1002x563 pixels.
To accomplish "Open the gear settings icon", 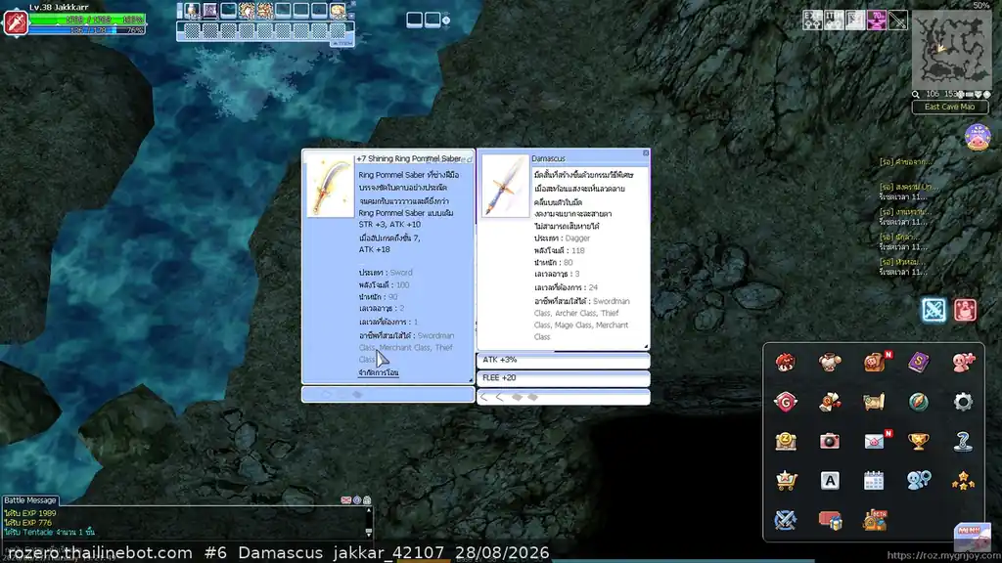I will (x=963, y=402).
